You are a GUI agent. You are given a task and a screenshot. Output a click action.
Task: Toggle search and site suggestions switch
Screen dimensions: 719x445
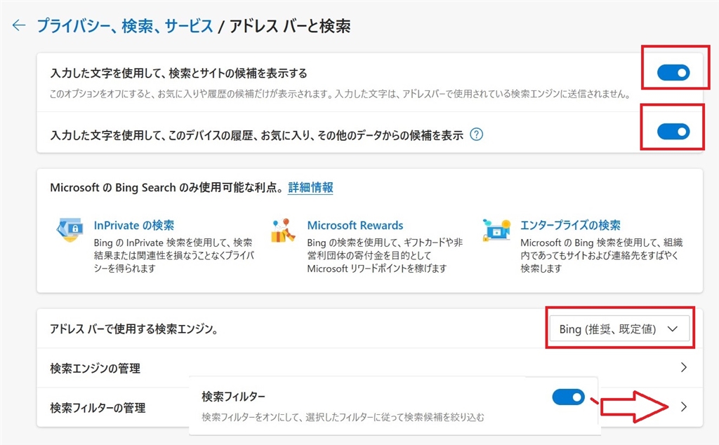(x=673, y=72)
